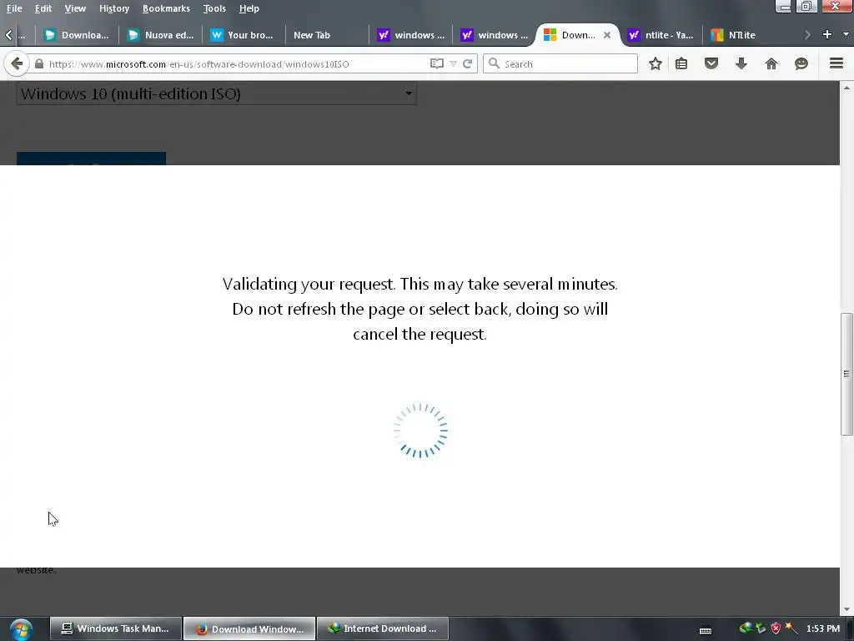Open Reader View icon in address bar
Image resolution: width=854 pixels, height=641 pixels.
[x=437, y=63]
